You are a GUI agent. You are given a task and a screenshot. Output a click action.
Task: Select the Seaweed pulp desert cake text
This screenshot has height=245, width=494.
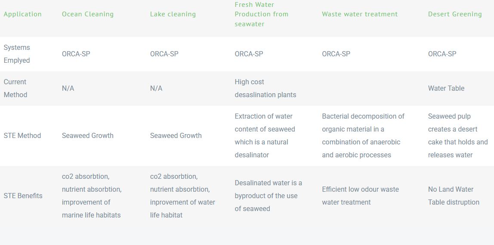[x=457, y=135]
